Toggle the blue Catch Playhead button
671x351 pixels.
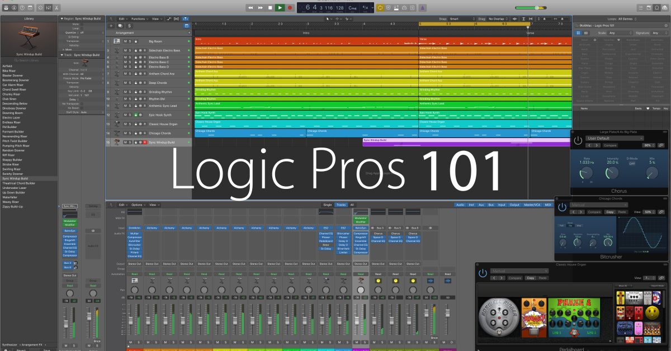pyautogui.click(x=186, y=18)
